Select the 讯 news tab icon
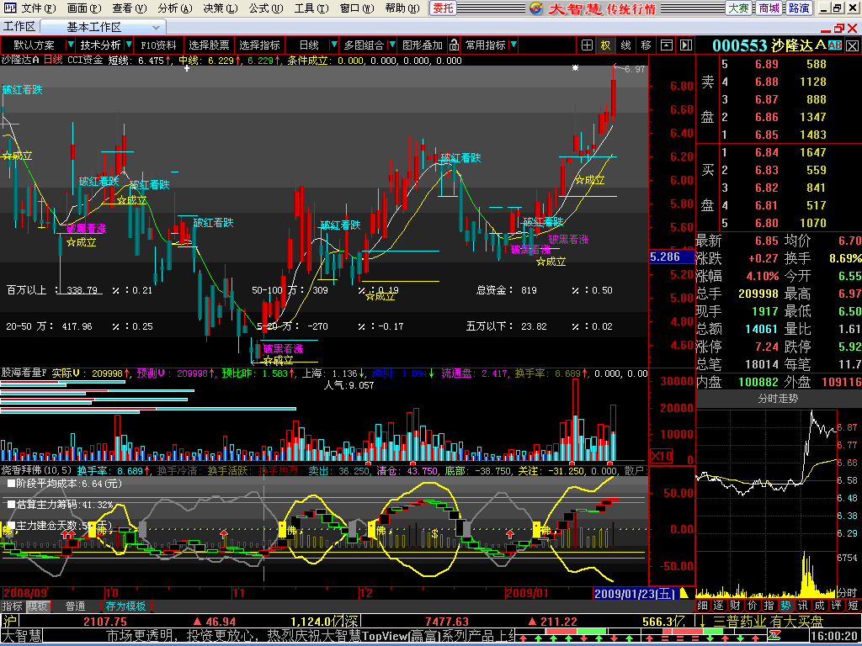The width and height of the screenshot is (862, 646). click(802, 606)
